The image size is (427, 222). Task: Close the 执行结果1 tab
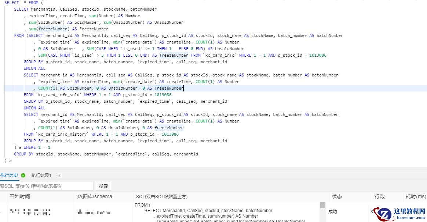click(x=59, y=176)
